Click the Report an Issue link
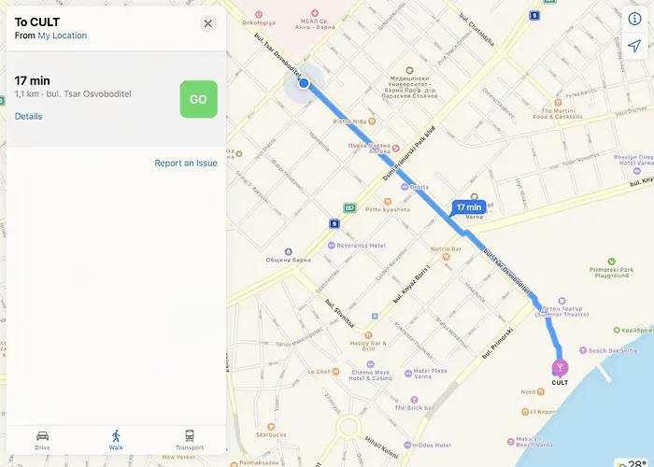The height and width of the screenshot is (467, 654). (186, 163)
